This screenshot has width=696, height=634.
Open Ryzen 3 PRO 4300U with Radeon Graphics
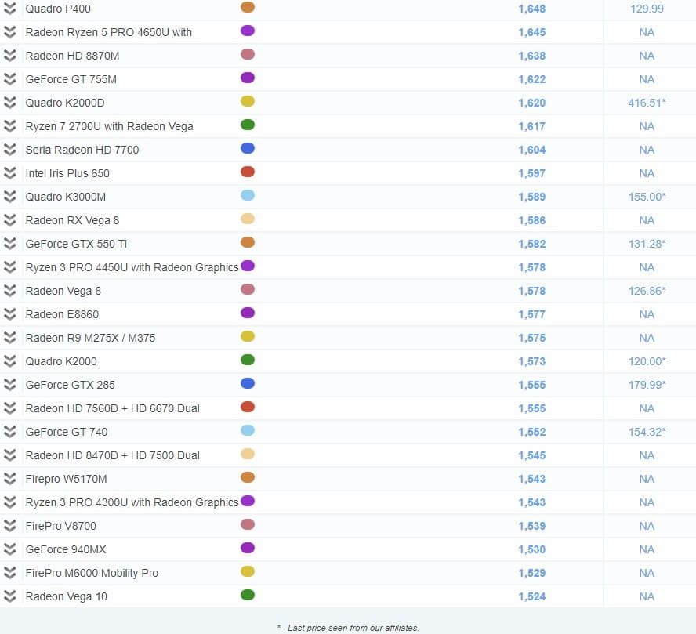click(x=132, y=502)
